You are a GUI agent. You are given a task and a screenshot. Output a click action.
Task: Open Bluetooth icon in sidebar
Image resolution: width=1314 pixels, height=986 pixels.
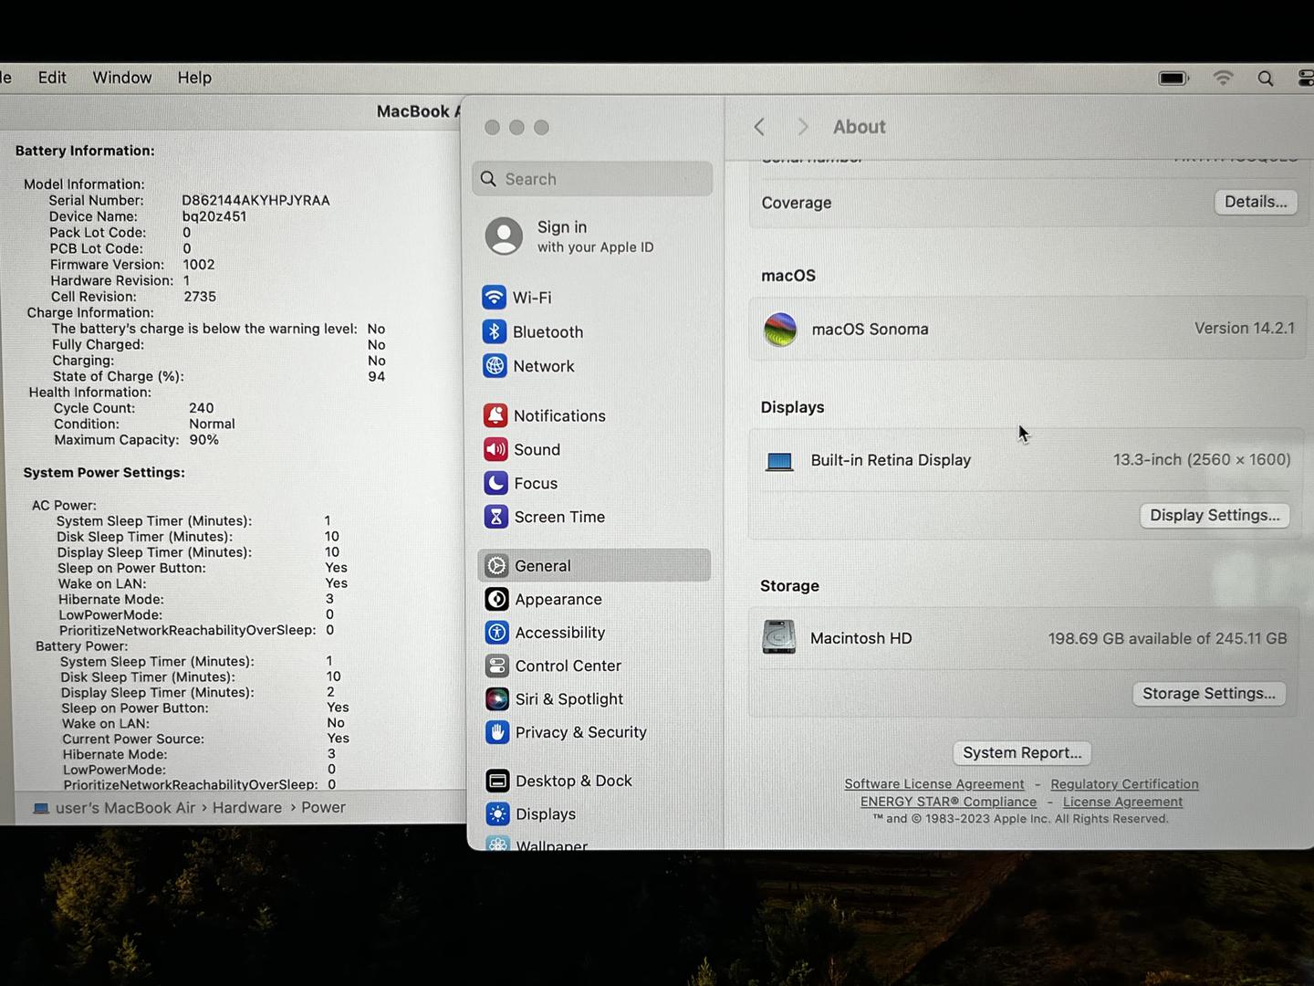click(495, 331)
